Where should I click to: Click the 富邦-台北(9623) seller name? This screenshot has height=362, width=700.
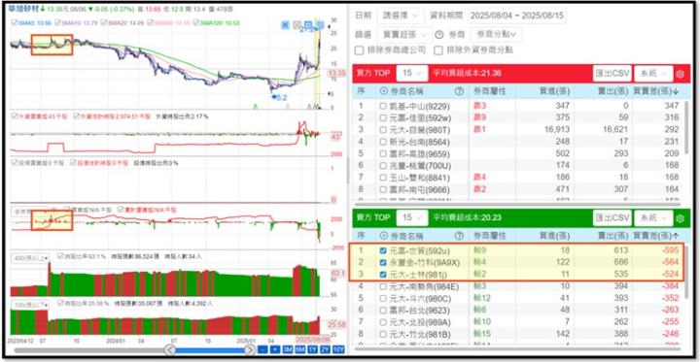point(419,310)
